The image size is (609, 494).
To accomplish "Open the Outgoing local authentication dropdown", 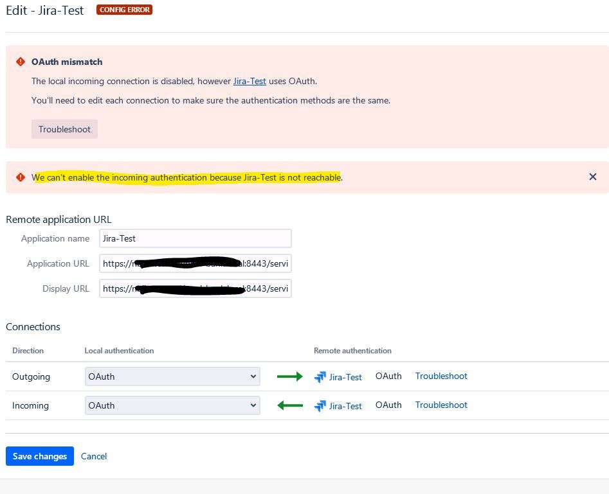I will pos(172,376).
